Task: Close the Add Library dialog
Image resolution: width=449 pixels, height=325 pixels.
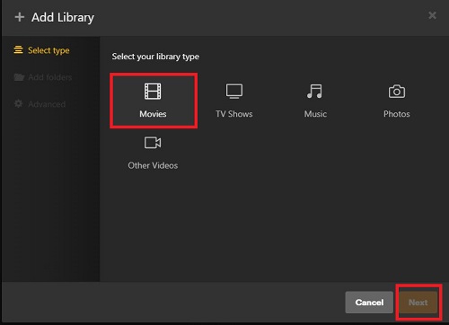Action: point(432,15)
